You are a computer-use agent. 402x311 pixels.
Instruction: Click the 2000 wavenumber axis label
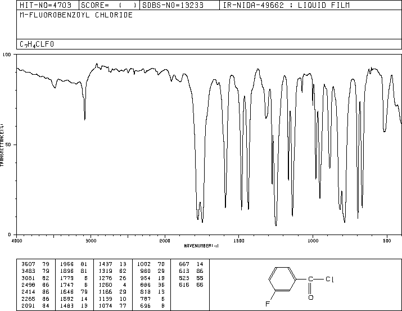tap(165, 241)
